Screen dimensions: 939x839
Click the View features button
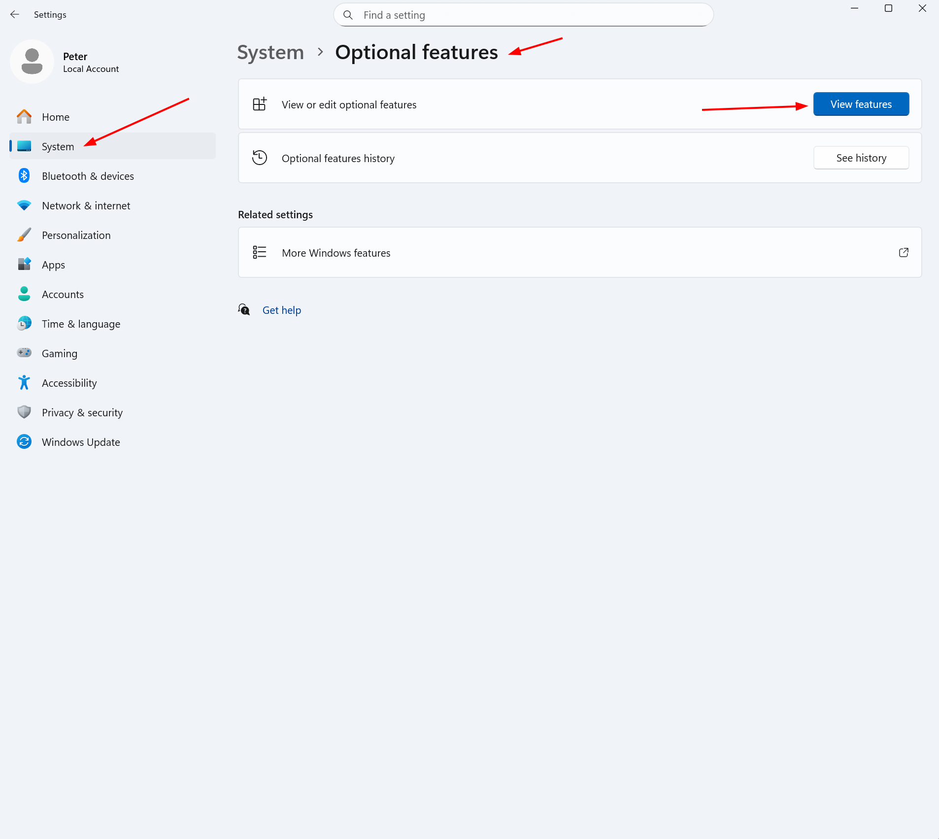pos(861,104)
